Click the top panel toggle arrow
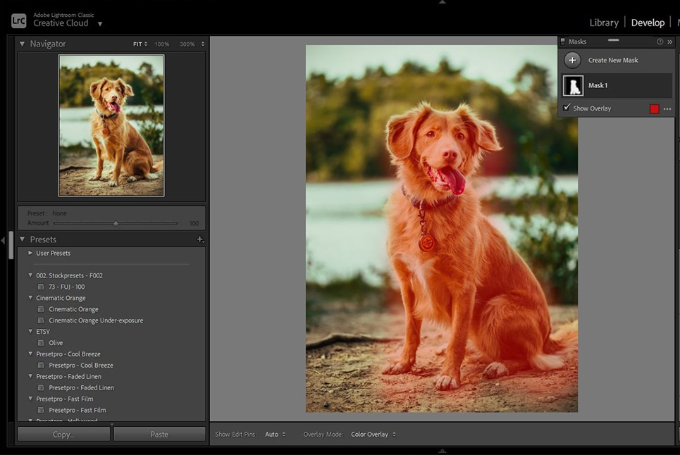This screenshot has height=455, width=680. coord(443,2)
